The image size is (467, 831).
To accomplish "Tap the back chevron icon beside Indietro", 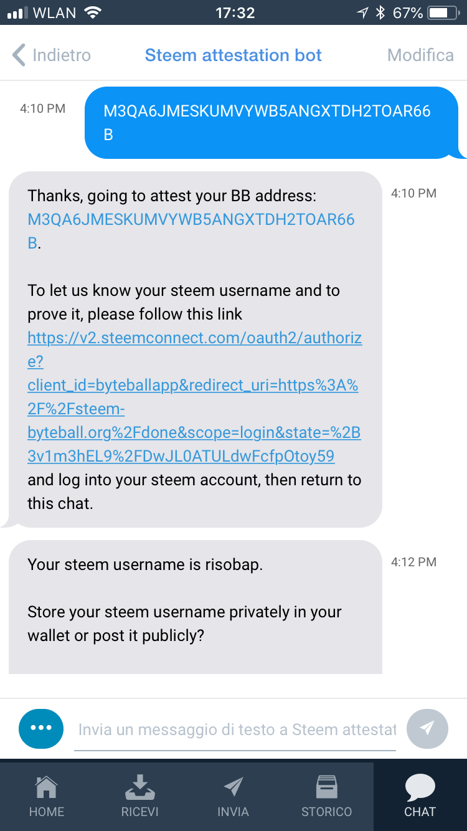I will tap(19, 55).
